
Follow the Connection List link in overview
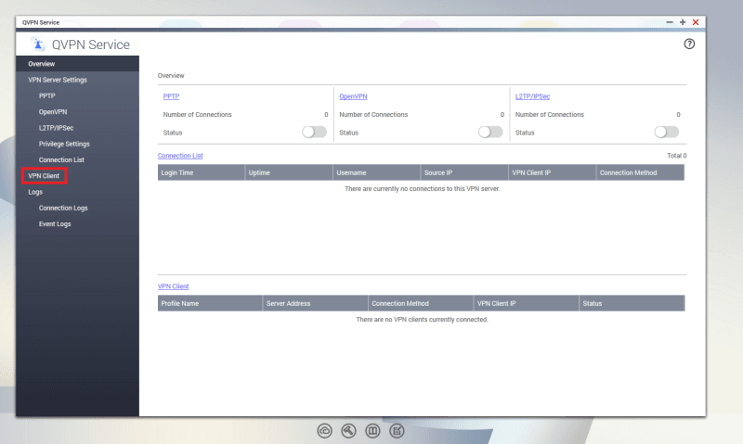click(x=180, y=156)
